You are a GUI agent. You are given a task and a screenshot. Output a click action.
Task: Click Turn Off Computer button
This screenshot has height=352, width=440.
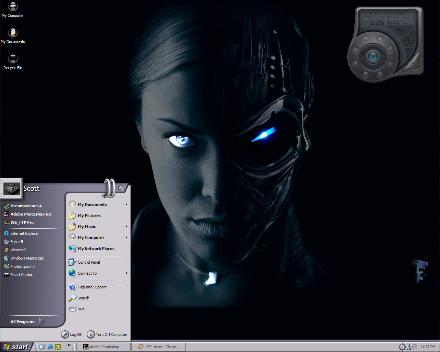point(107,334)
